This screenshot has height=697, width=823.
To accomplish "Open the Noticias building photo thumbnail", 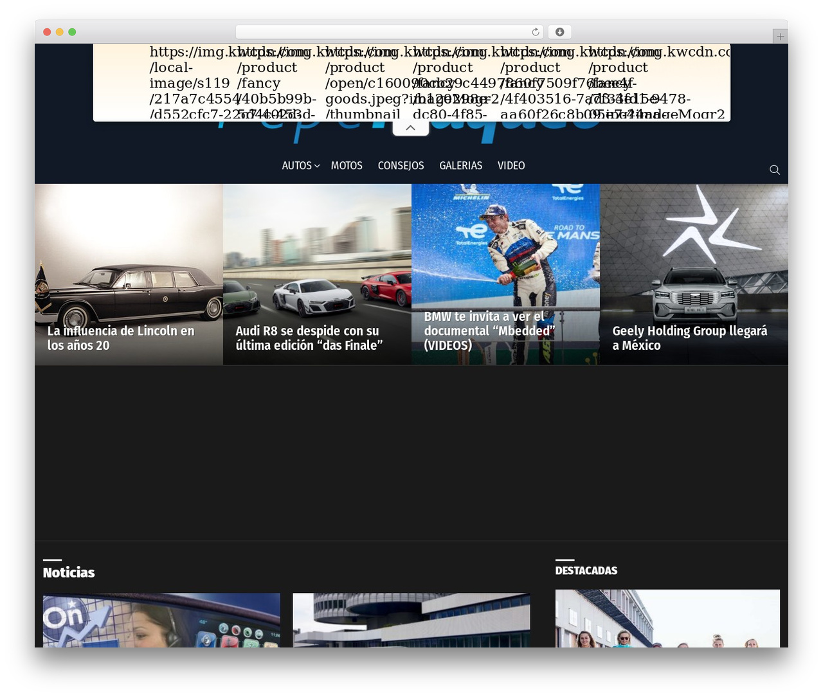I will click(x=411, y=620).
